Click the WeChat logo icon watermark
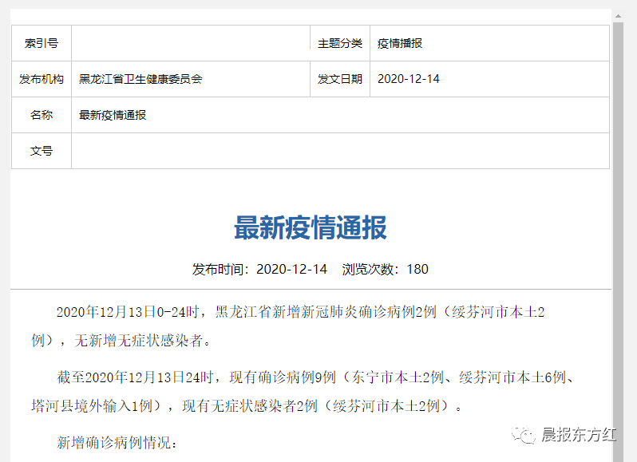Viewport: 637px width, 462px height. pyautogui.click(x=524, y=435)
